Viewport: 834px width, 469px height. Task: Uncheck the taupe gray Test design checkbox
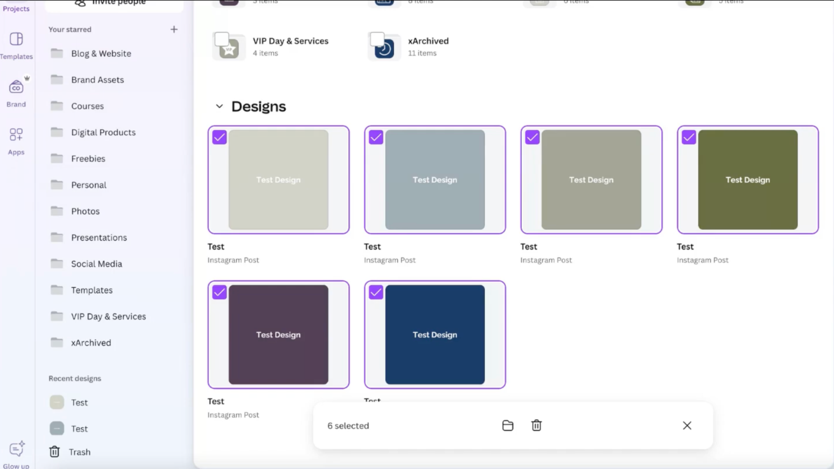532,137
